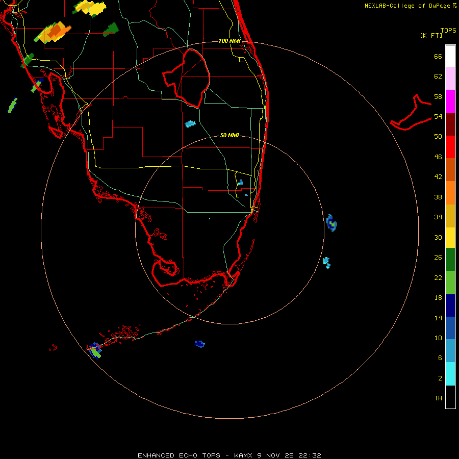Click the light pink 62 kft legend swatch
This screenshot has height=459, width=459.
point(450,78)
